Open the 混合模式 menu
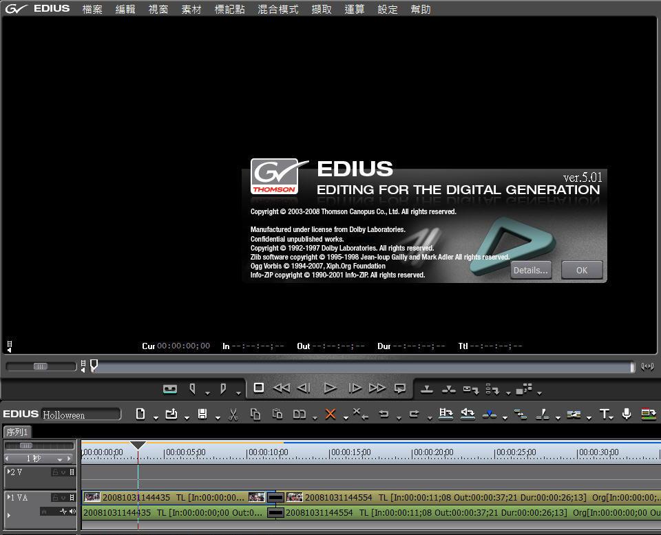Image resolution: width=661 pixels, height=535 pixels. click(x=277, y=10)
